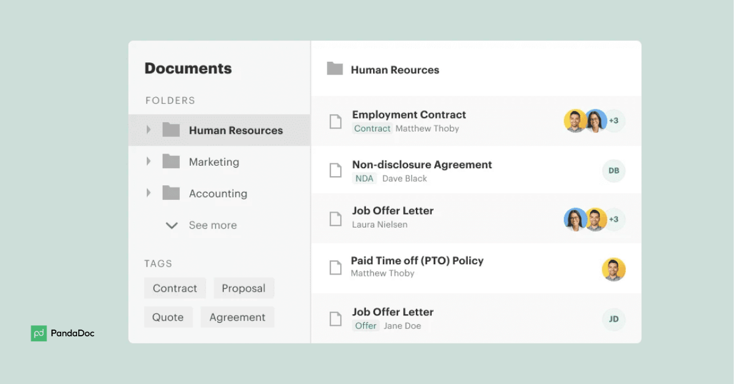Click the Human Resources header folder icon
This screenshot has height=384, width=734.
coord(335,68)
